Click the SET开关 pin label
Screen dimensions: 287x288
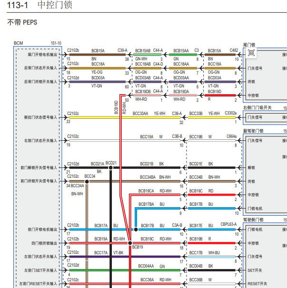(x=255, y=270)
